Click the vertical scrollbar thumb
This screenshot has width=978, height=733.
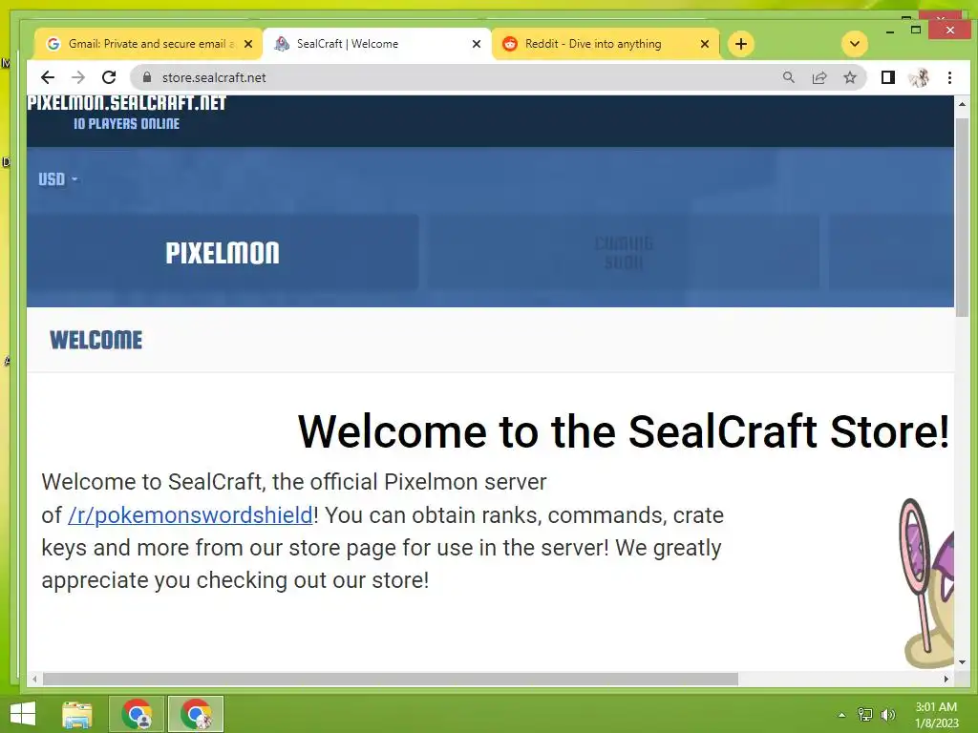[962, 217]
